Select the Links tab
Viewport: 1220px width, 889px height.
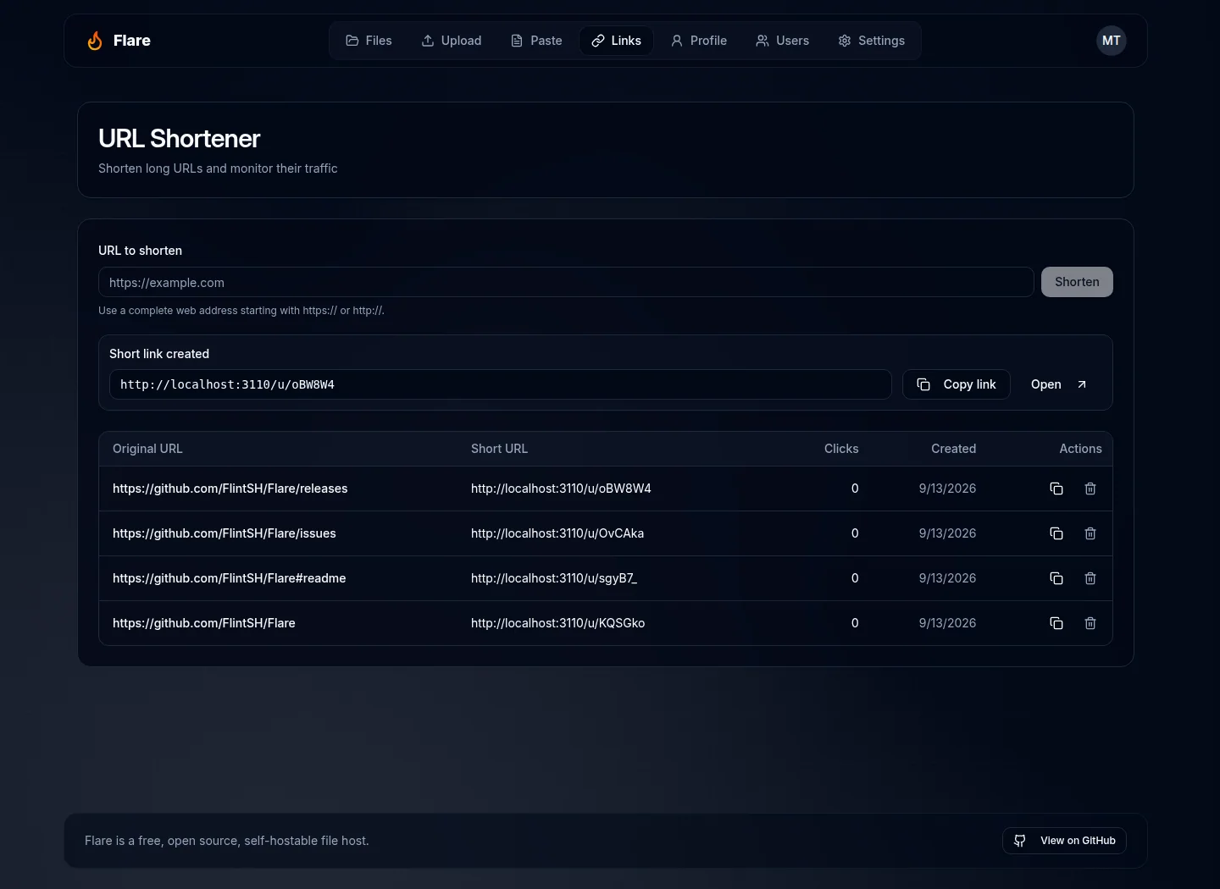(x=616, y=41)
